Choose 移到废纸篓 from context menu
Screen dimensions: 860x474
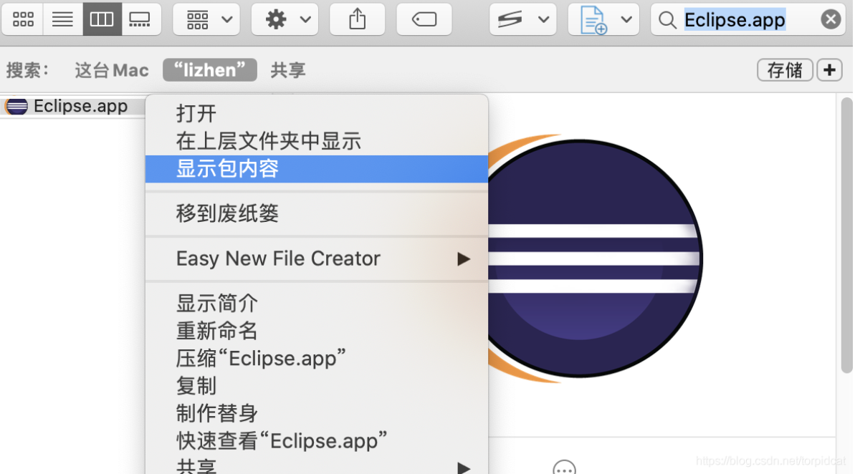[x=317, y=213]
